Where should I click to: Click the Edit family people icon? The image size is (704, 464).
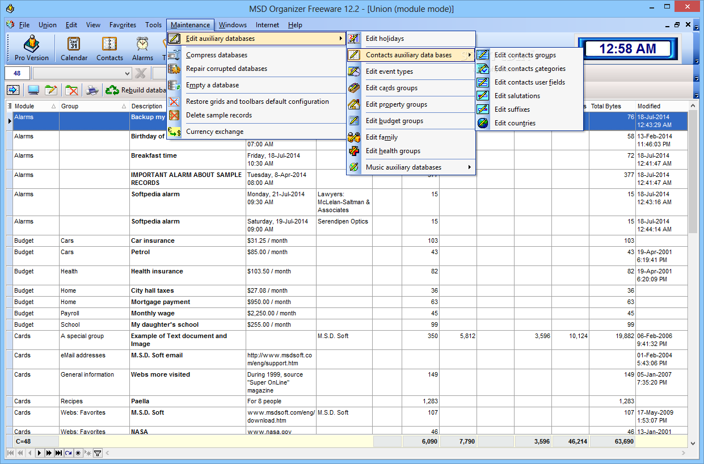pos(354,137)
